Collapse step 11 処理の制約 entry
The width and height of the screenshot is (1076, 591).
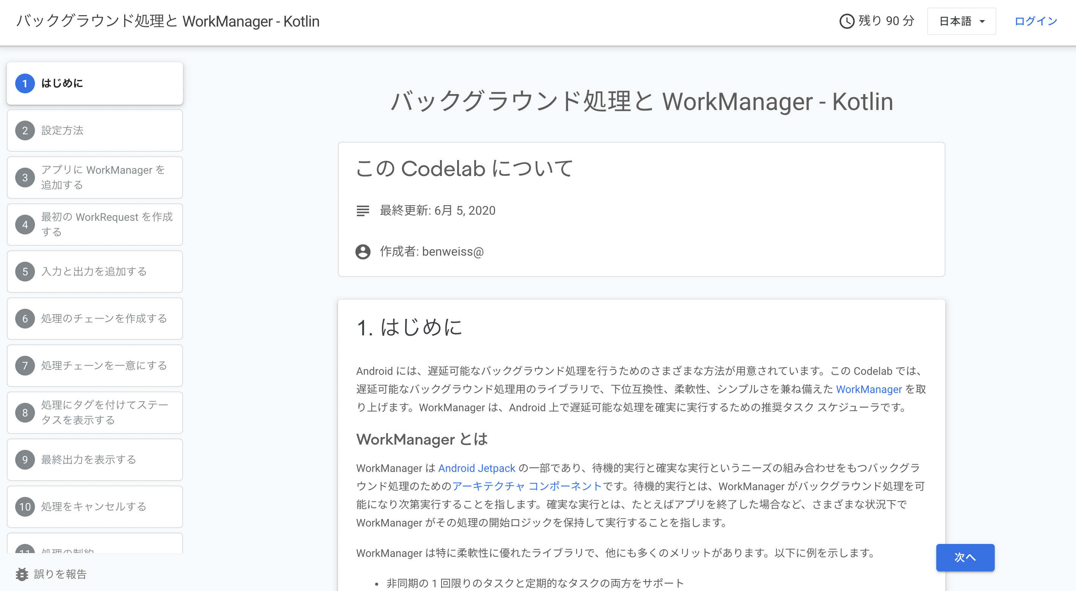coord(25,551)
